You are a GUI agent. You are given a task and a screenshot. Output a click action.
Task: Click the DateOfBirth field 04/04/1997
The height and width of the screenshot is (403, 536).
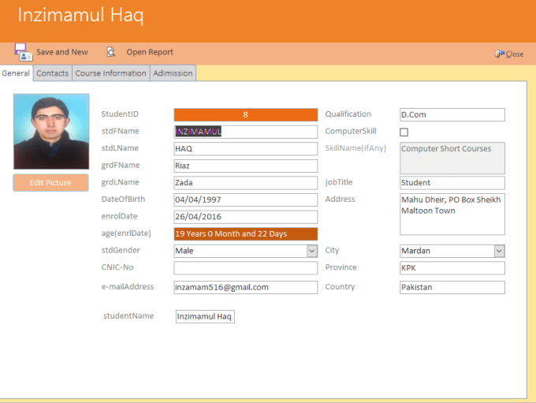[x=245, y=200]
